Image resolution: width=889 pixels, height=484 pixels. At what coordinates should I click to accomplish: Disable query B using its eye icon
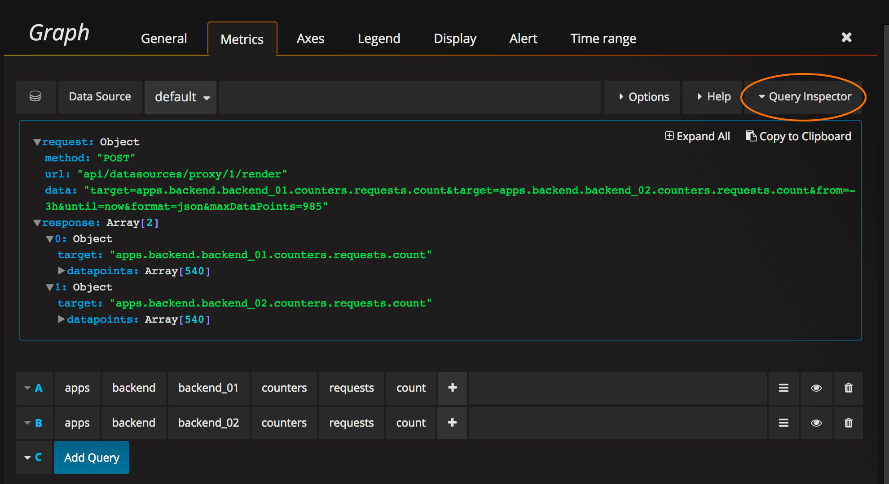pyautogui.click(x=816, y=423)
